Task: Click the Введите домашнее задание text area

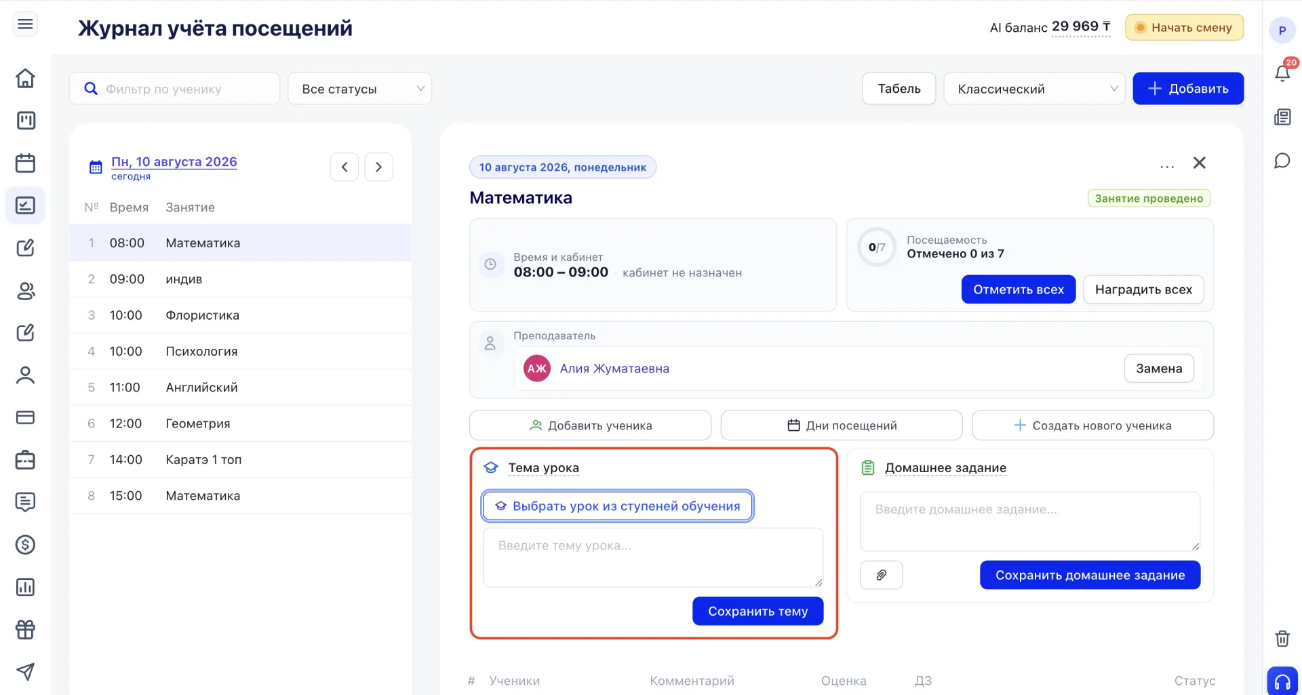Action: (x=1030, y=522)
